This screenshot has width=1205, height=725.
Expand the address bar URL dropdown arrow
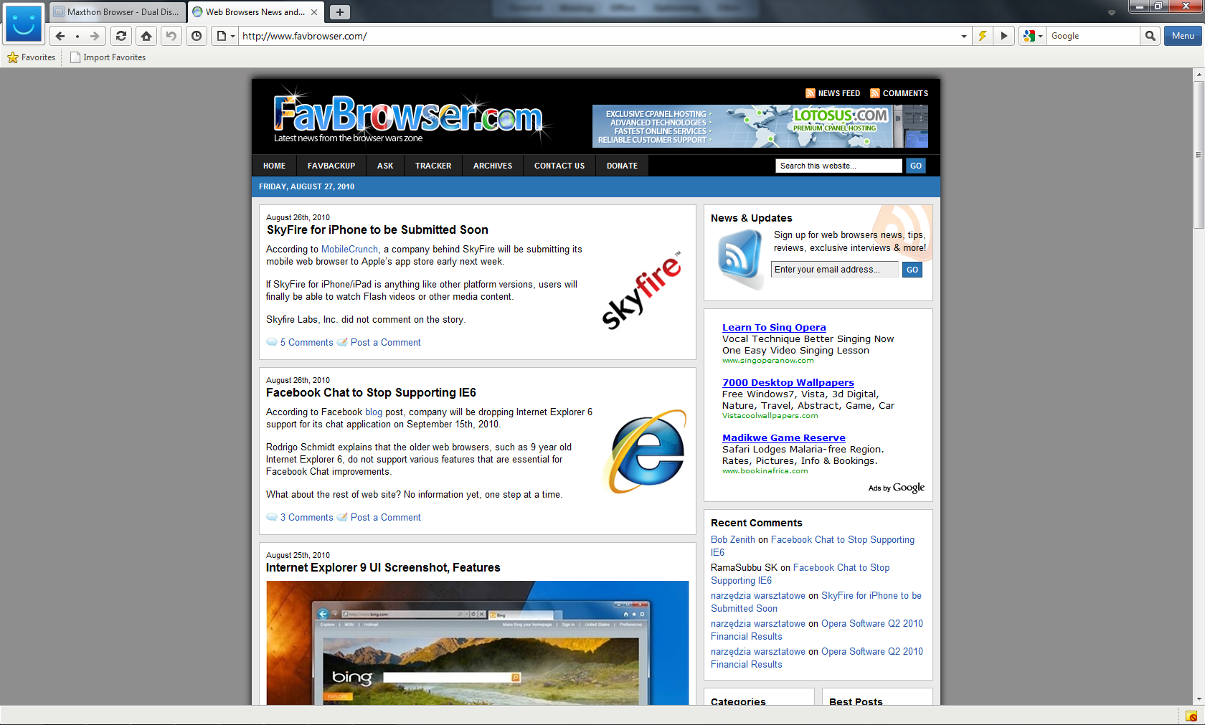click(963, 36)
